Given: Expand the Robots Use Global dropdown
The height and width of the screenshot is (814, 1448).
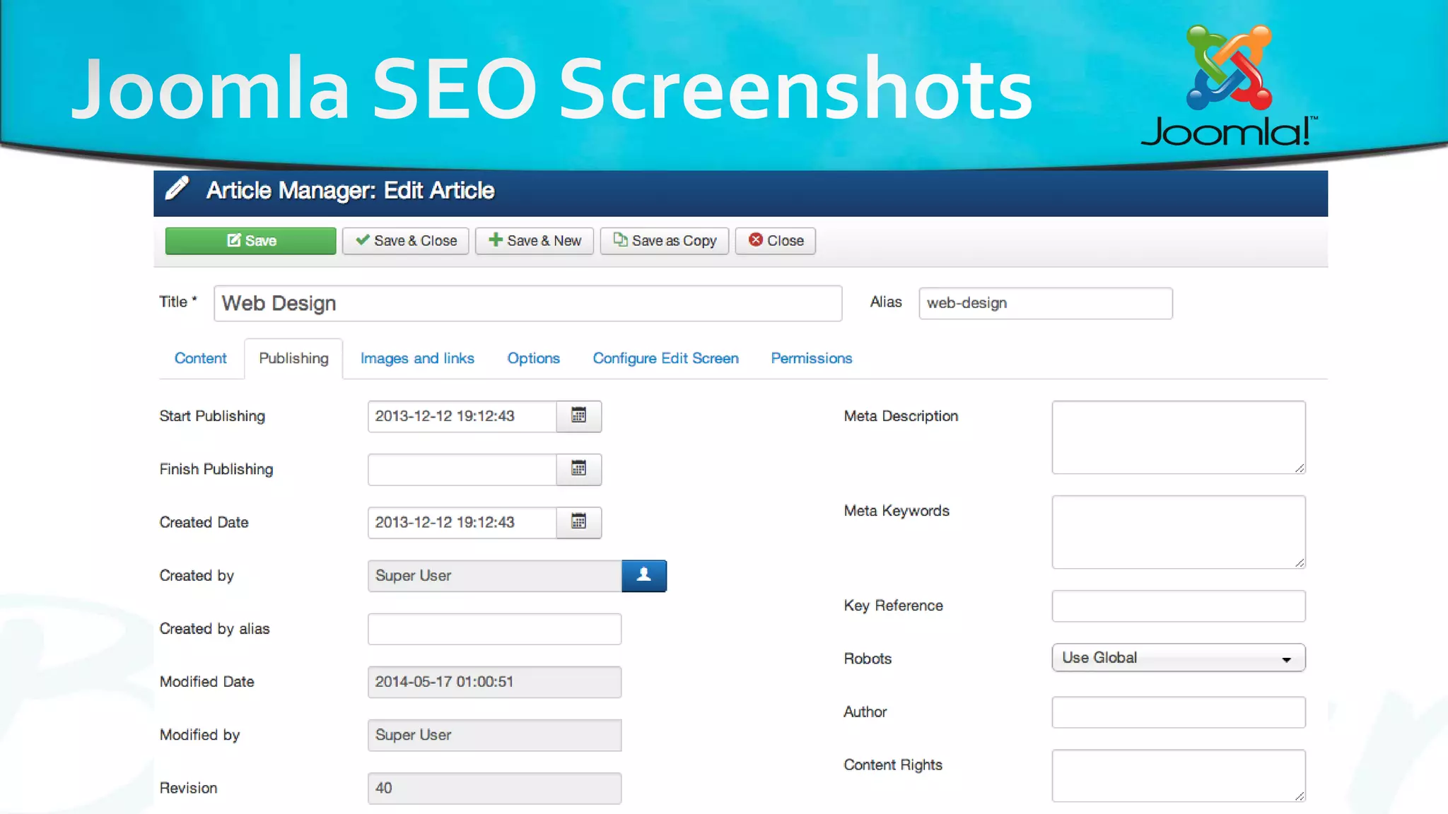Looking at the screenshot, I should coord(1178,658).
